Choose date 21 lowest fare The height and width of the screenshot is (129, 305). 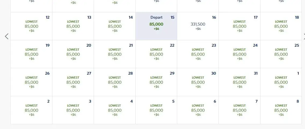(x=115, y=54)
